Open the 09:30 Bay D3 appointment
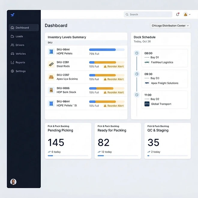198x198 pixels. pyautogui.click(x=165, y=79)
